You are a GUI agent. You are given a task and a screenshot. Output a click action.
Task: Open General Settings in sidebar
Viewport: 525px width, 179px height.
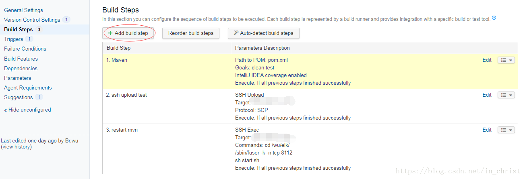23,10
